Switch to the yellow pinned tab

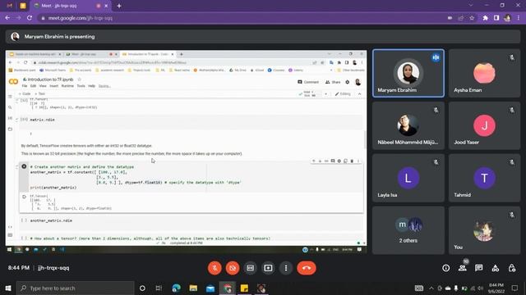[x=23, y=6]
